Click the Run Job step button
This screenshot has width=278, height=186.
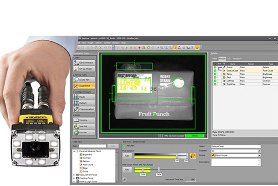[84, 132]
